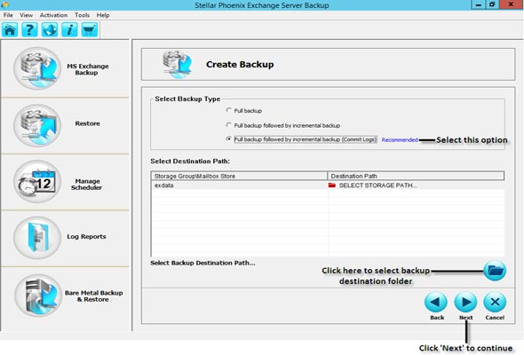Select the Full backup radio button

click(229, 110)
